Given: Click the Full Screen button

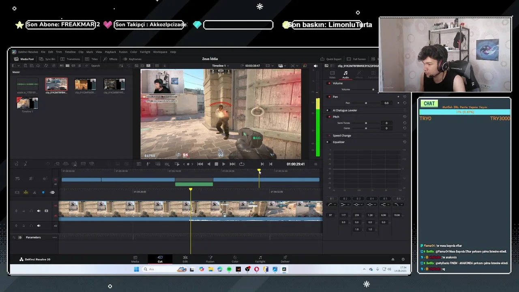Looking at the screenshot, I should point(356,59).
